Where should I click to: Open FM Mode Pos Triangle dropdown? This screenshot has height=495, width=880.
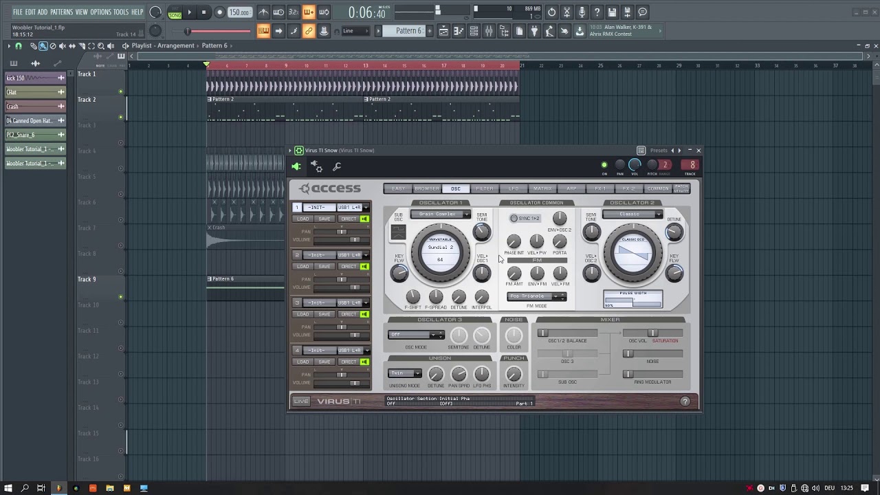tap(537, 296)
